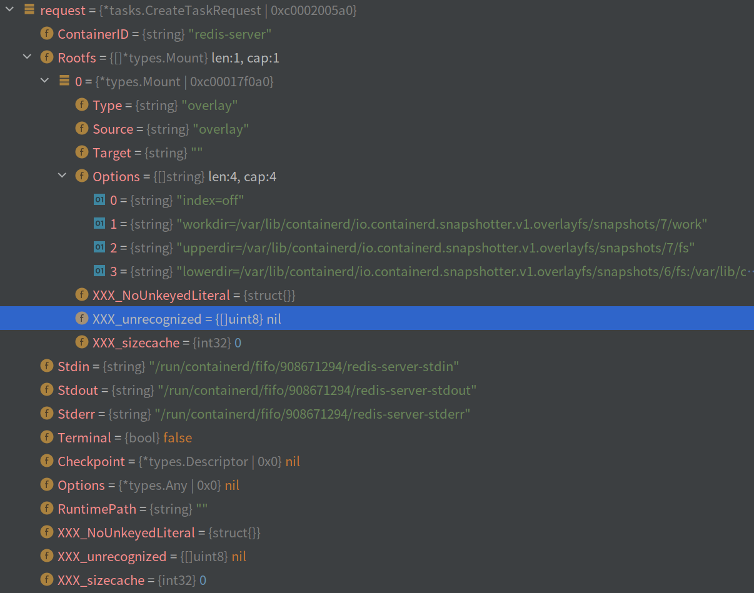This screenshot has height=593, width=754.
Task: Select the redis-server-stdout fifo path
Action: (x=317, y=390)
